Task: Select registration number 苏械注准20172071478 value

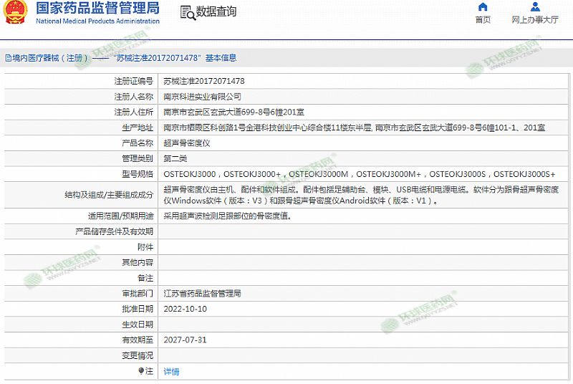Action: (x=203, y=81)
